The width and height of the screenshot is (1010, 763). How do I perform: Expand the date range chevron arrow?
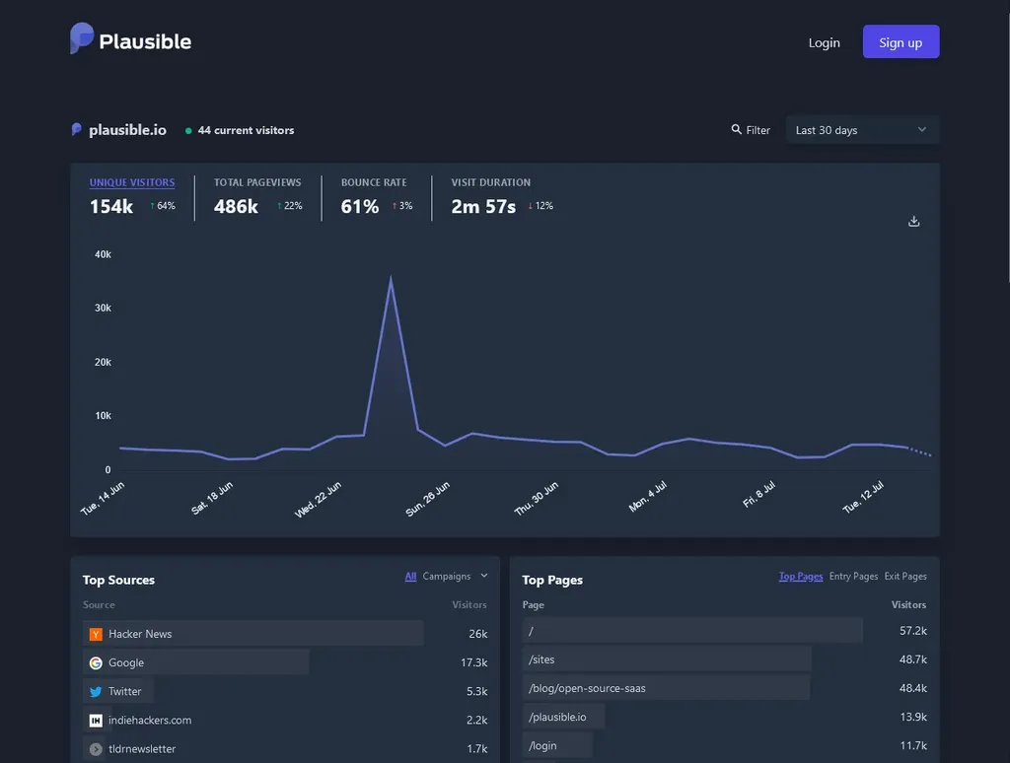tap(922, 129)
